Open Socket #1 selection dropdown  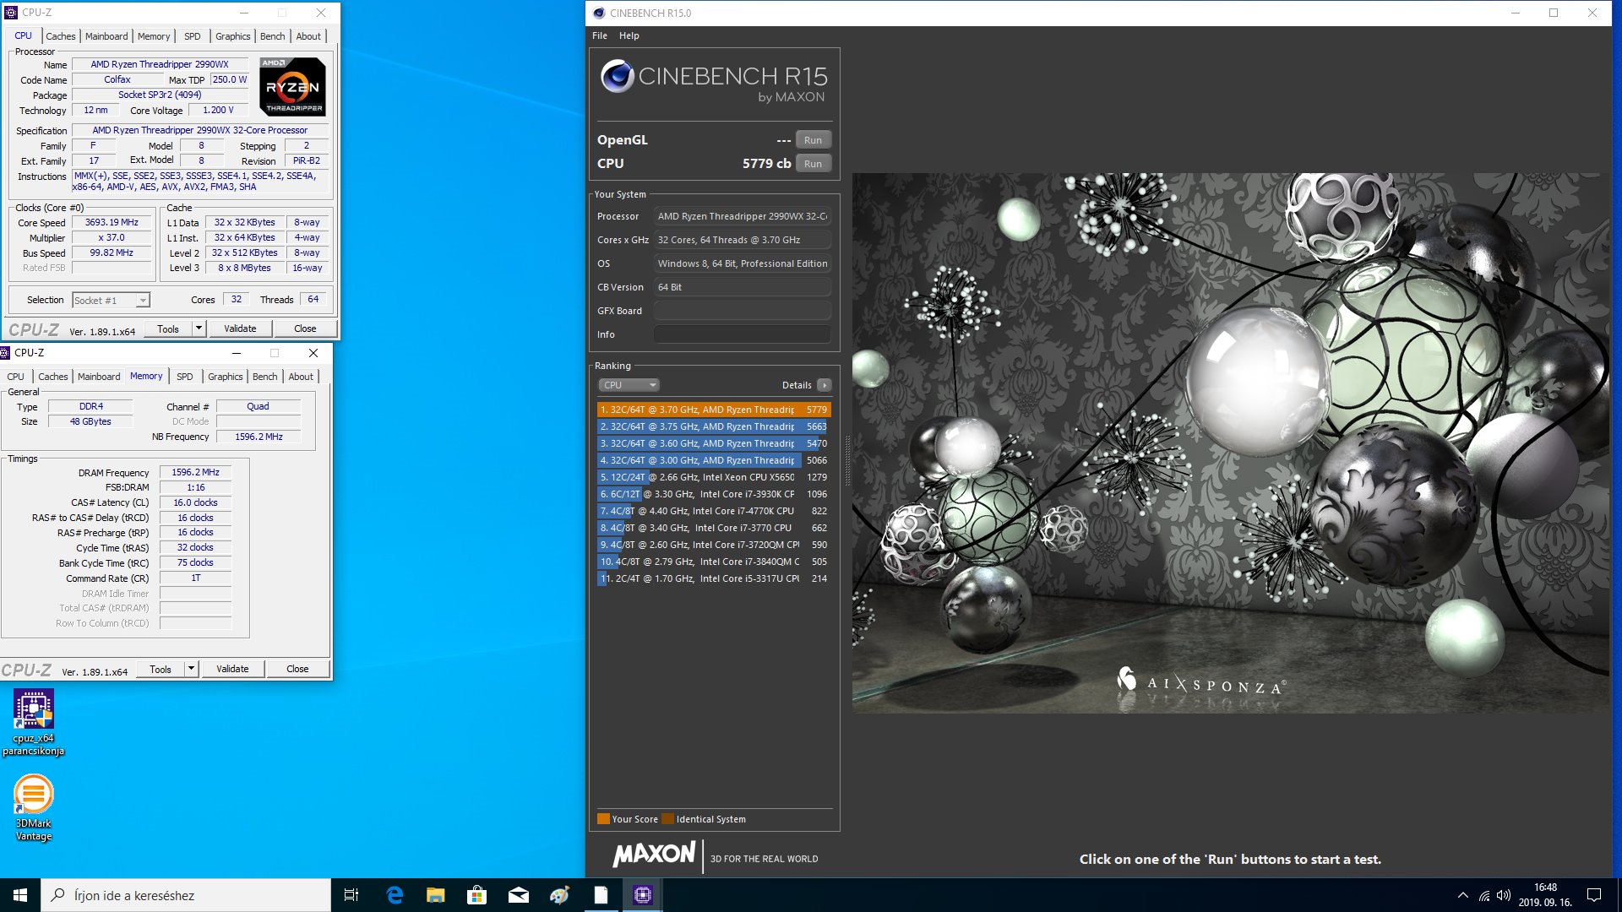(111, 300)
